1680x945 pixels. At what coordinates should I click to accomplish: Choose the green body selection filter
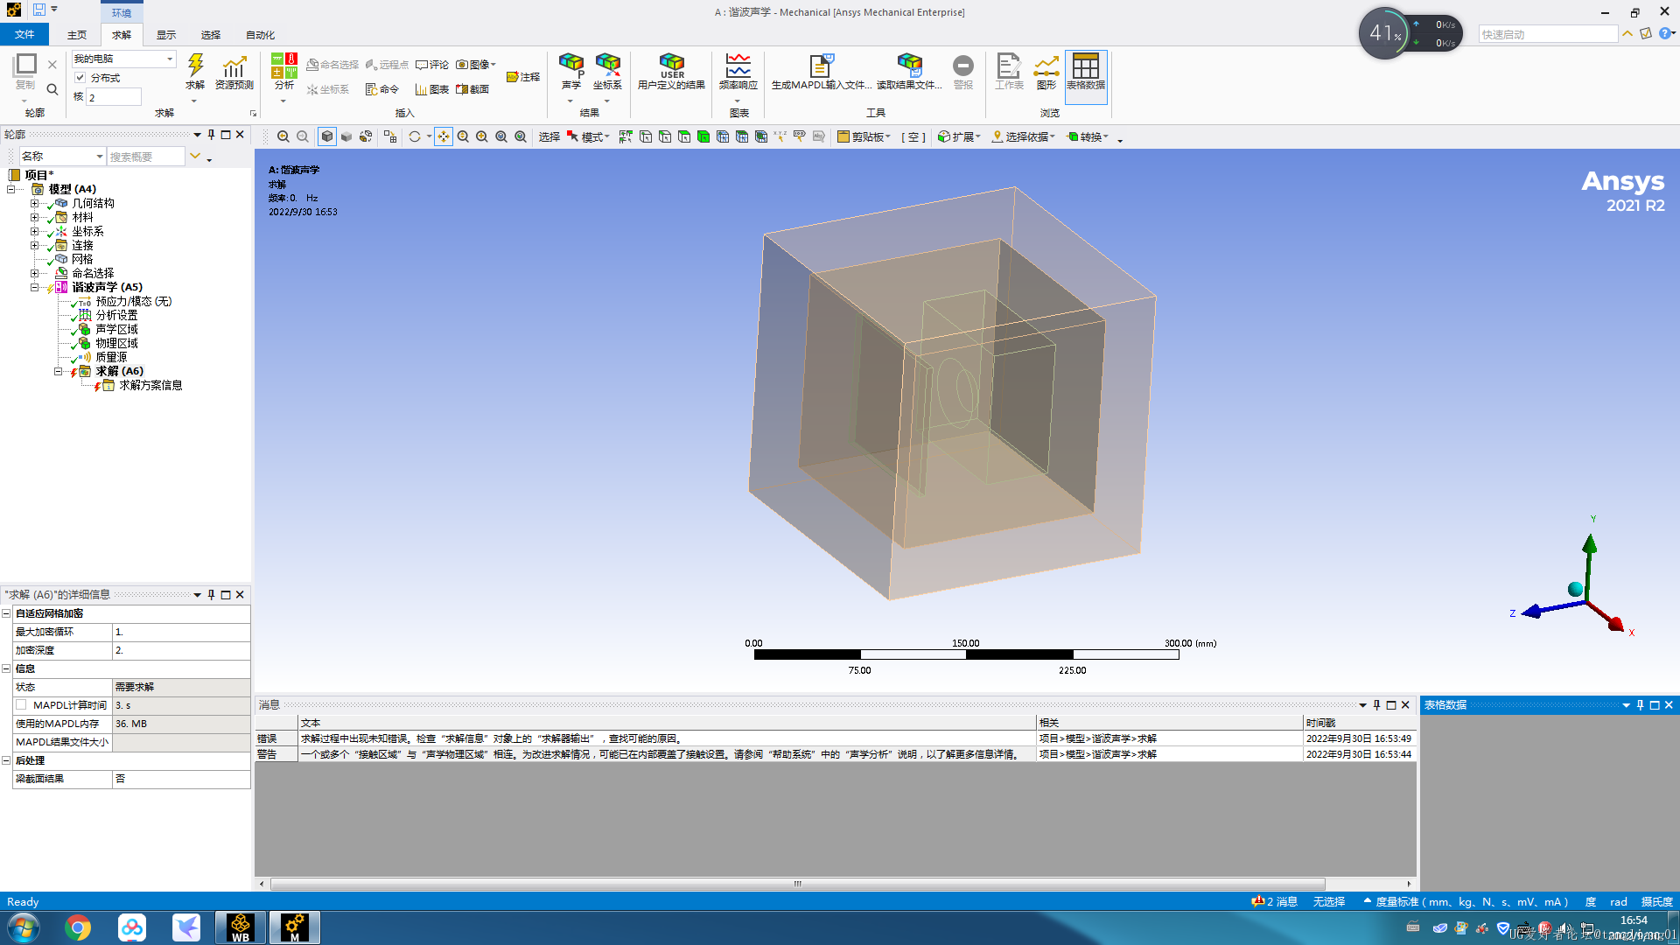(703, 136)
